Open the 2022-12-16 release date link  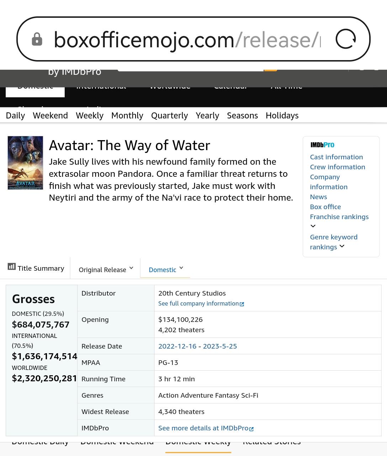(x=177, y=346)
